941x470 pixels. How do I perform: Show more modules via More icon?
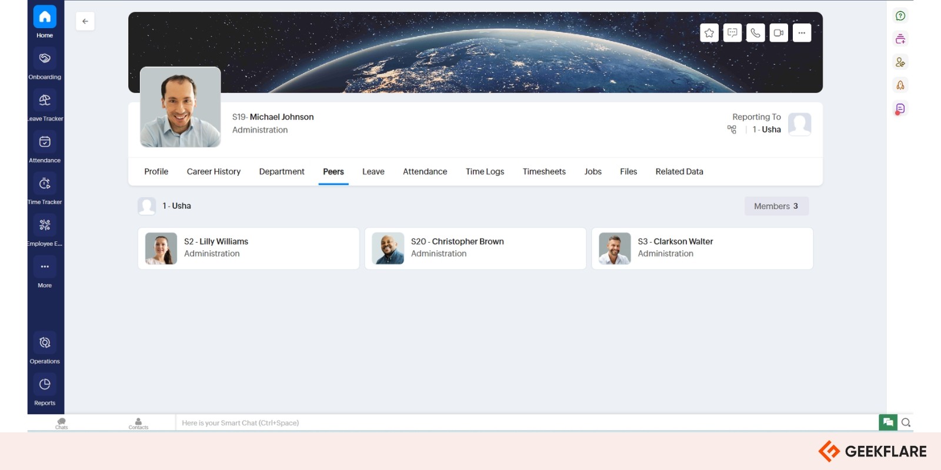[45, 267]
